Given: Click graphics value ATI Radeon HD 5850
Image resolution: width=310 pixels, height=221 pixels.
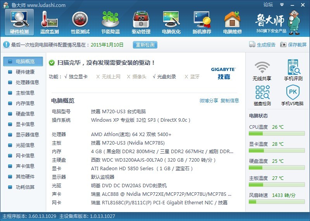Looking at the screenshot, I should (142, 169).
